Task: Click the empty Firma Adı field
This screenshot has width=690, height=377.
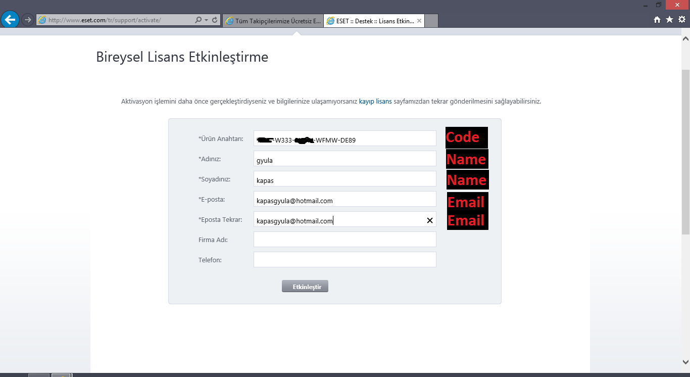Action: point(344,240)
